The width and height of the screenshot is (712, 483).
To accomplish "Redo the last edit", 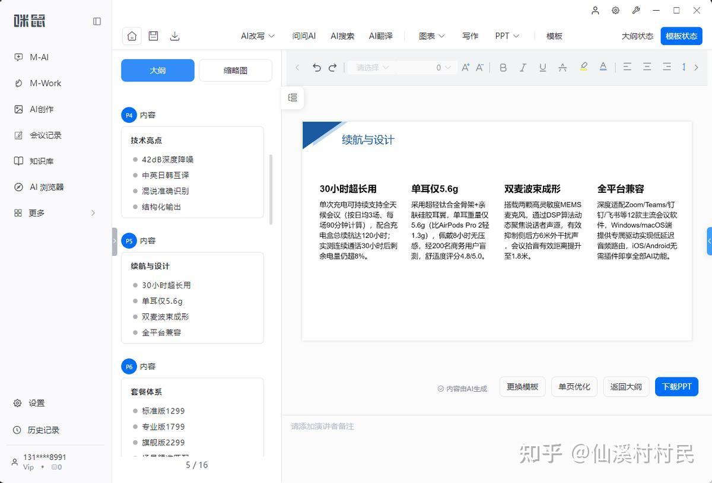I will coord(333,68).
